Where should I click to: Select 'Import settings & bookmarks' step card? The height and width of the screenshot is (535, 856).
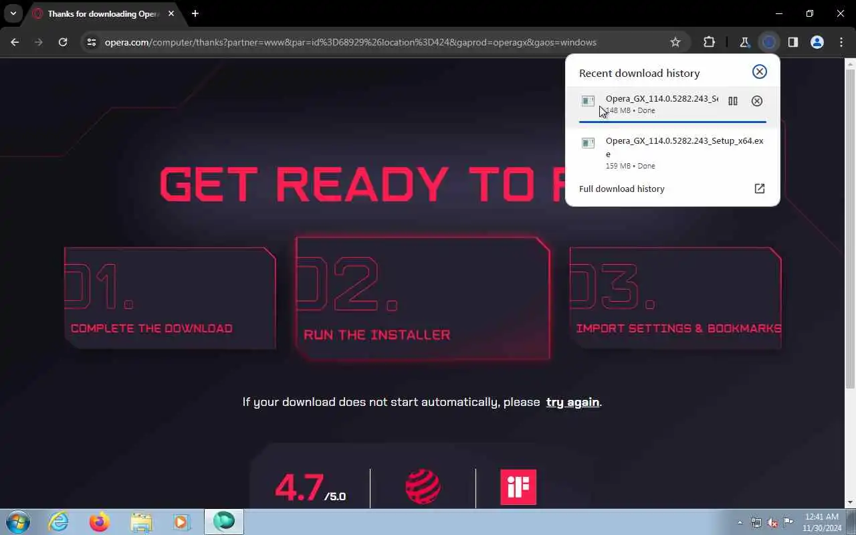(675, 298)
